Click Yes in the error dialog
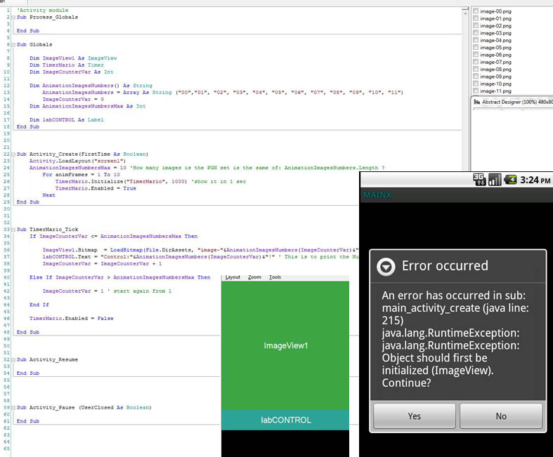The image size is (553, 457). (x=415, y=416)
